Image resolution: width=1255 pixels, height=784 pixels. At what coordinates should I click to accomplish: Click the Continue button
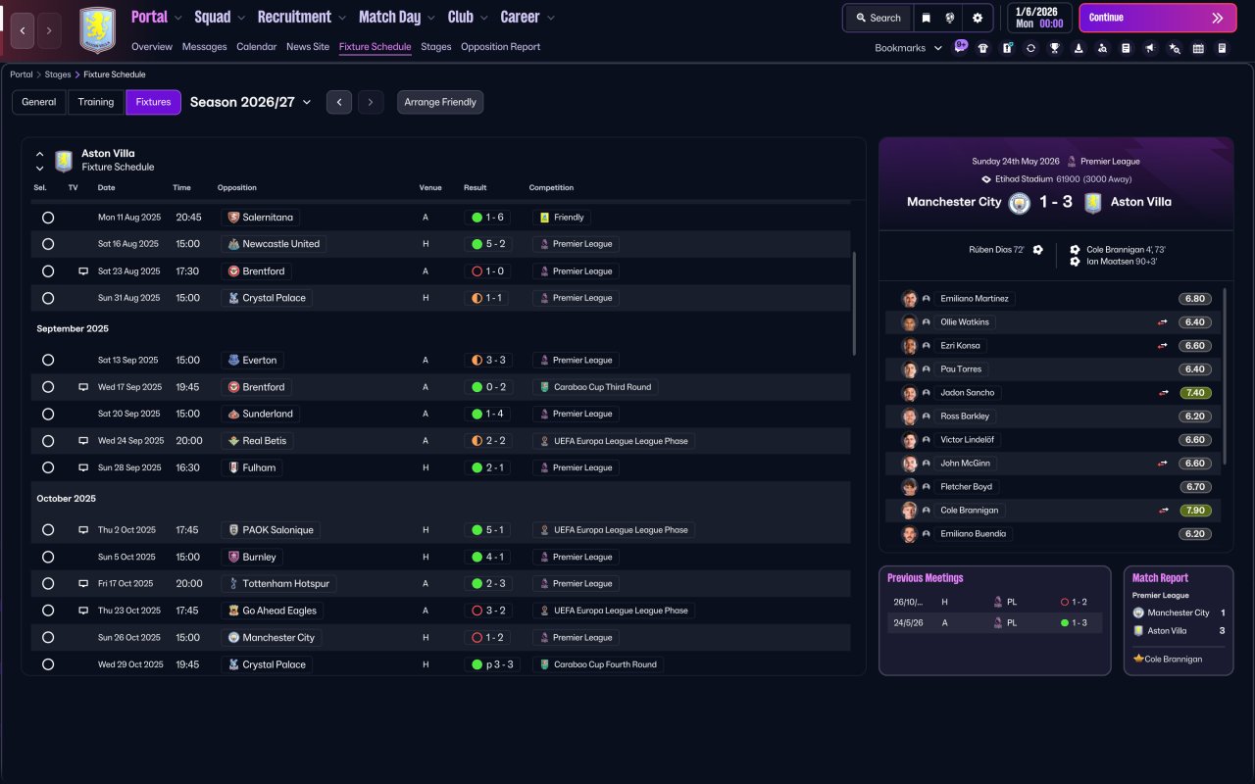(x=1157, y=18)
